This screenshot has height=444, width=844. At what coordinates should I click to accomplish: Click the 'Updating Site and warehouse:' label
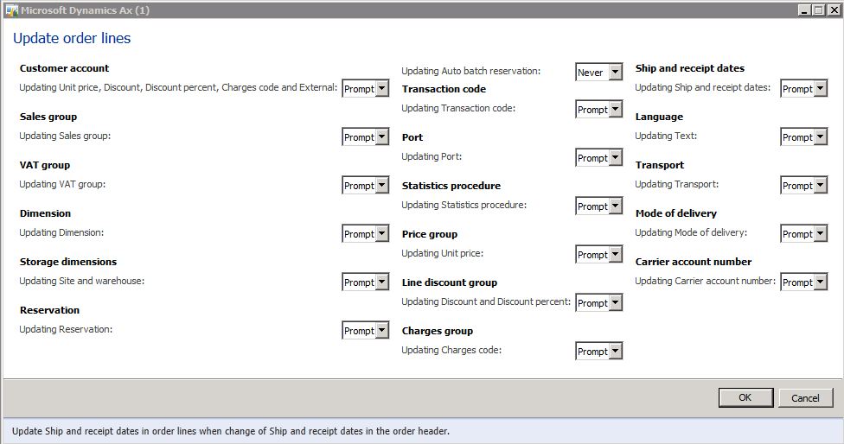click(82, 281)
